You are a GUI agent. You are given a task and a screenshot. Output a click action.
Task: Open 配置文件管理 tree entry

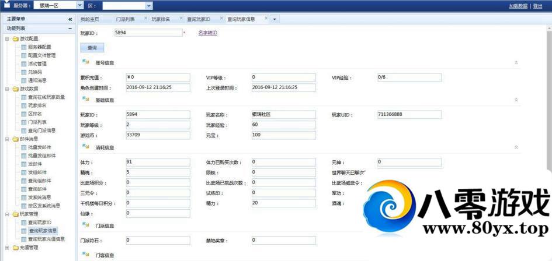41,55
